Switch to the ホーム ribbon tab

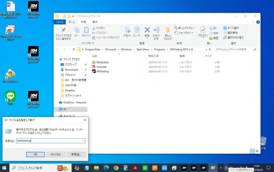(x=72, y=22)
